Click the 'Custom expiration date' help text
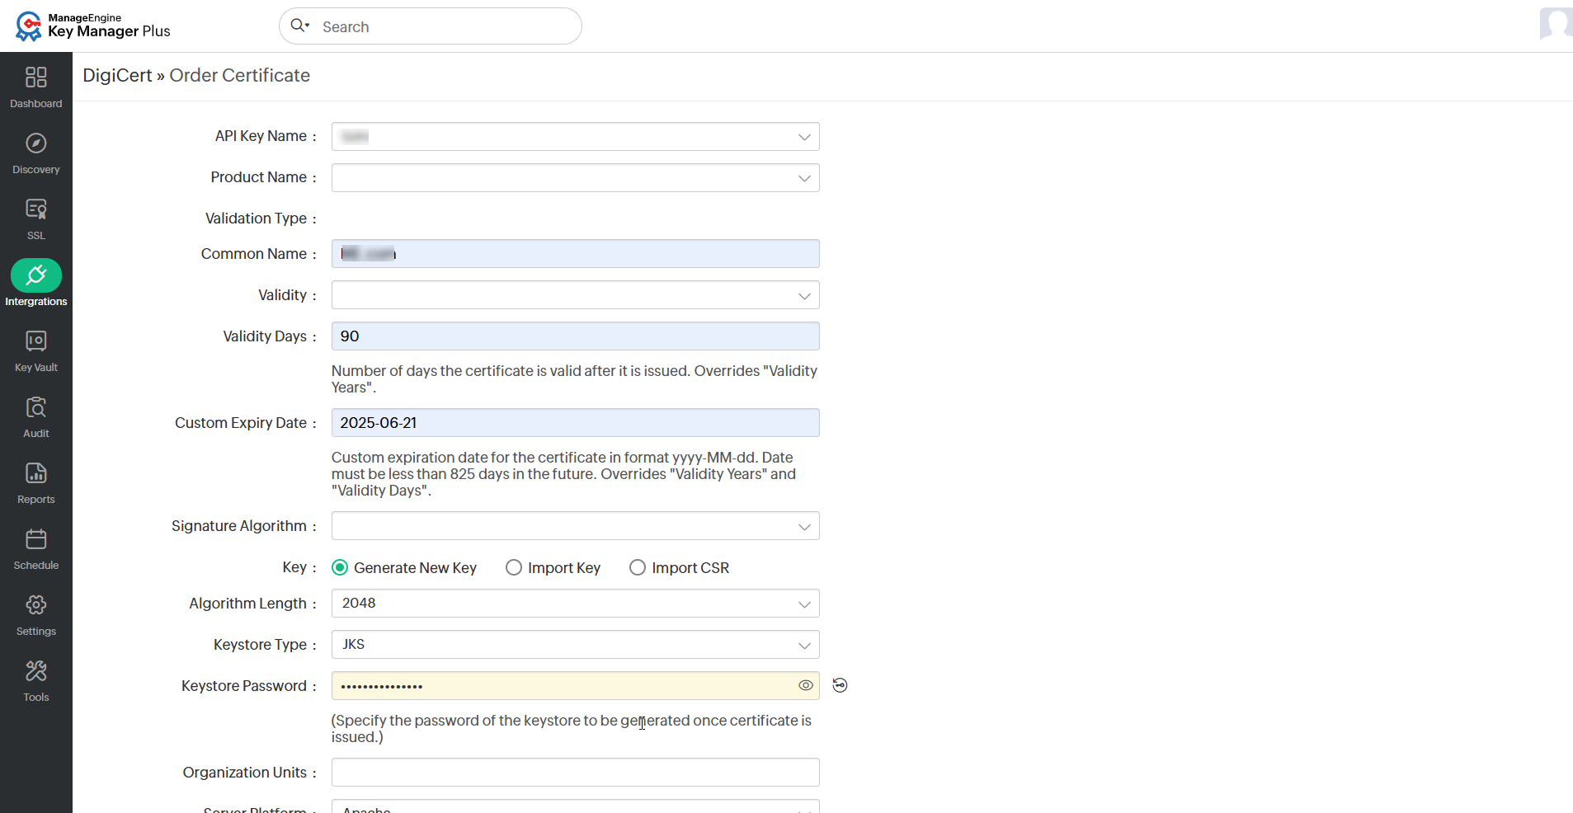The width and height of the screenshot is (1573, 813). point(563,474)
